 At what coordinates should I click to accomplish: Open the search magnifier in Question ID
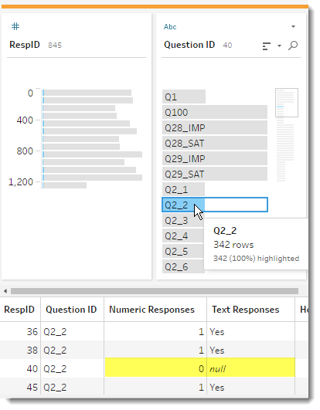coord(293,46)
